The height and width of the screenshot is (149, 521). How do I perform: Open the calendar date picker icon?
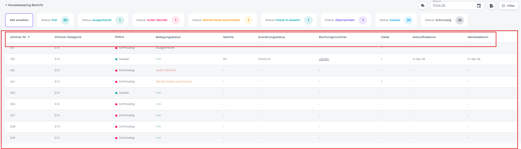(x=479, y=6)
